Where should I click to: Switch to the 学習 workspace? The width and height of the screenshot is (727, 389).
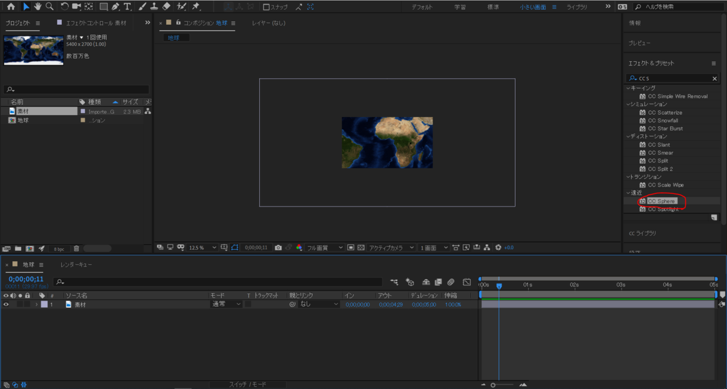tap(460, 7)
